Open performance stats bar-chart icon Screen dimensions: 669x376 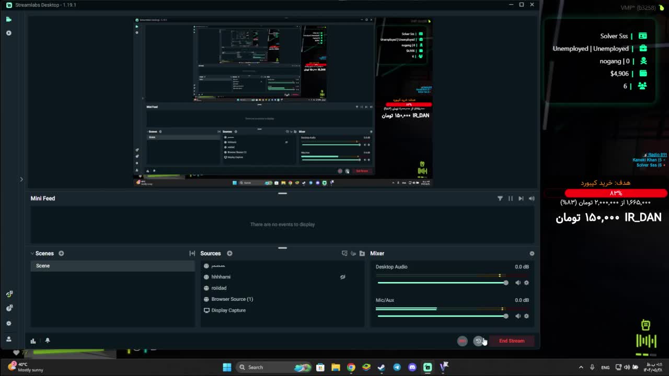tap(33, 340)
